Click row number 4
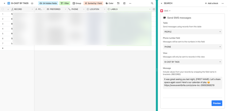227x111 pixels. (2, 29)
